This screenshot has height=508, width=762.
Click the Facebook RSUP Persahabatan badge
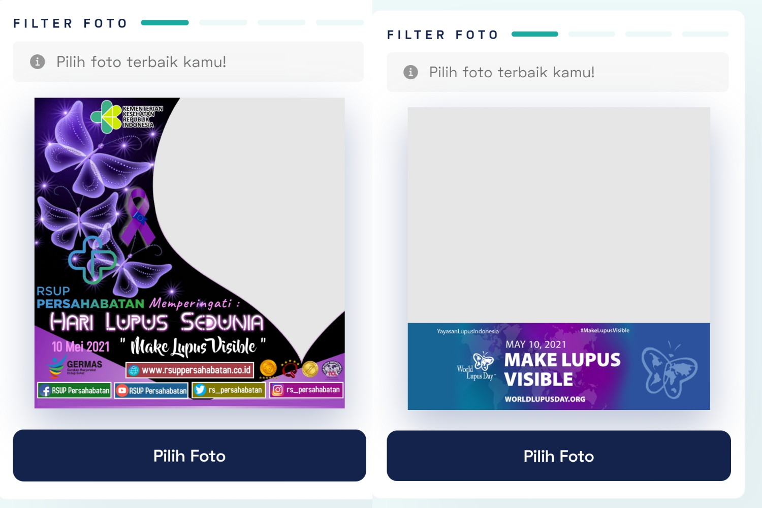coord(74,391)
